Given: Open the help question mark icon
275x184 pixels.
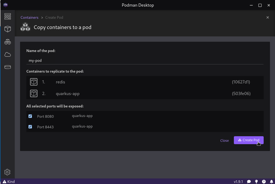Looking at the screenshot, I should pos(264,182).
